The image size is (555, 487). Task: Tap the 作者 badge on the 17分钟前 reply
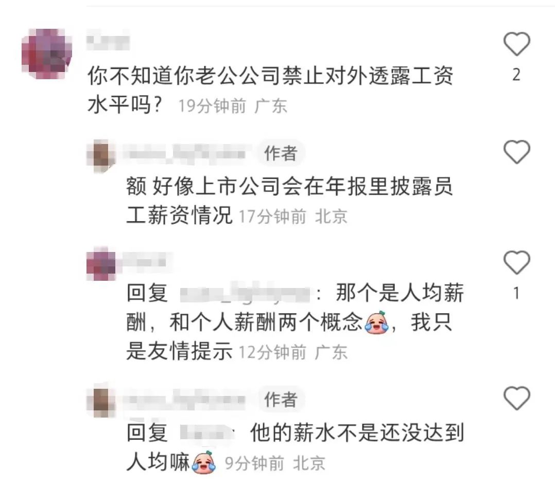click(281, 153)
